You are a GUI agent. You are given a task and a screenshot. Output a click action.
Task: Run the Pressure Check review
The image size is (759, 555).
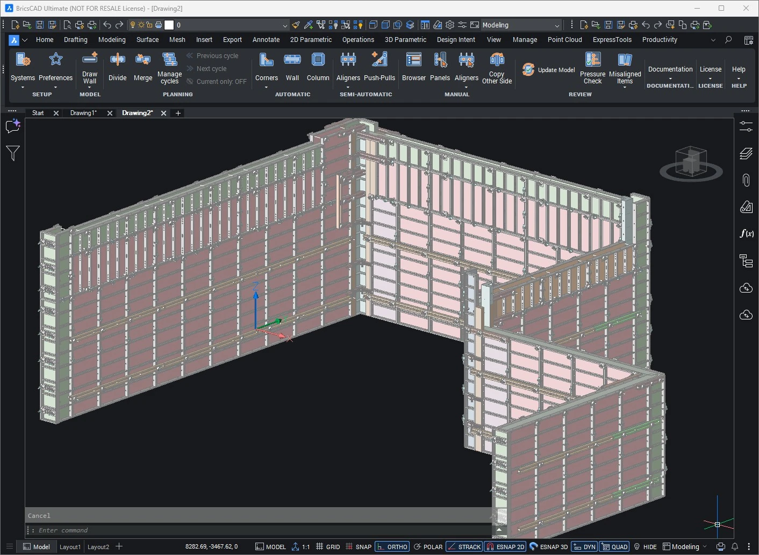point(592,68)
